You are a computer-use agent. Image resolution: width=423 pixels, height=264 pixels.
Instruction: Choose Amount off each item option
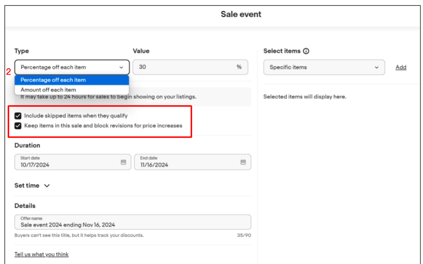tap(72, 90)
